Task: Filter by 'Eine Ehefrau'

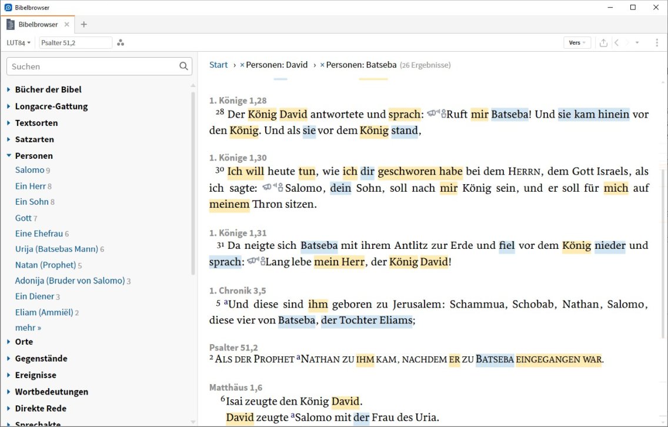Action: 39,233
